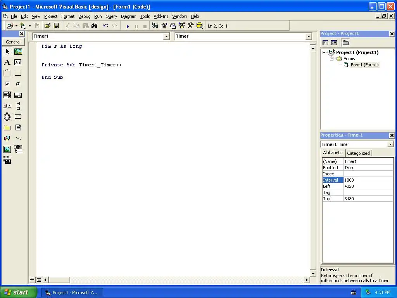Click the Windows start button

tap(18, 293)
